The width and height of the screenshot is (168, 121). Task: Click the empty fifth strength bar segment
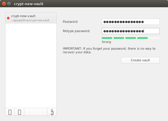(154, 38)
